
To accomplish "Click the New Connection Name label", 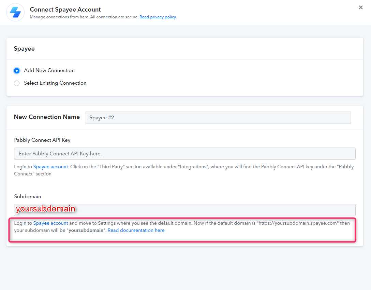I will (47, 117).
